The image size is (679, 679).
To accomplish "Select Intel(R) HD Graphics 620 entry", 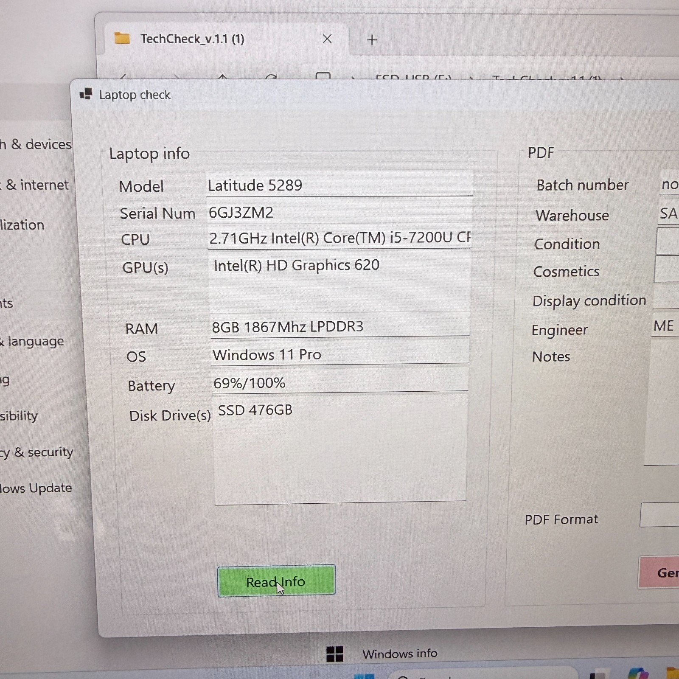I will 296,265.
